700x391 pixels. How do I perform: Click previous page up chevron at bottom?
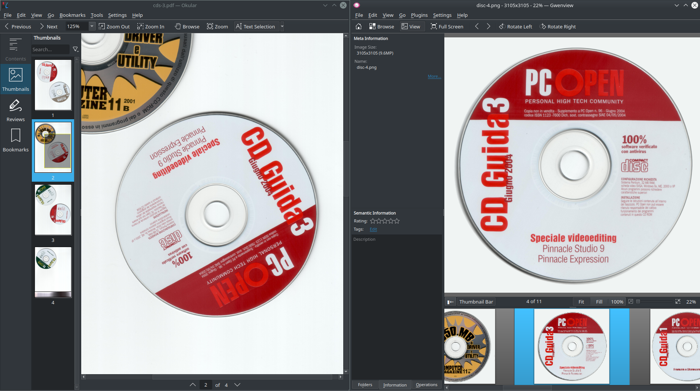click(192, 385)
